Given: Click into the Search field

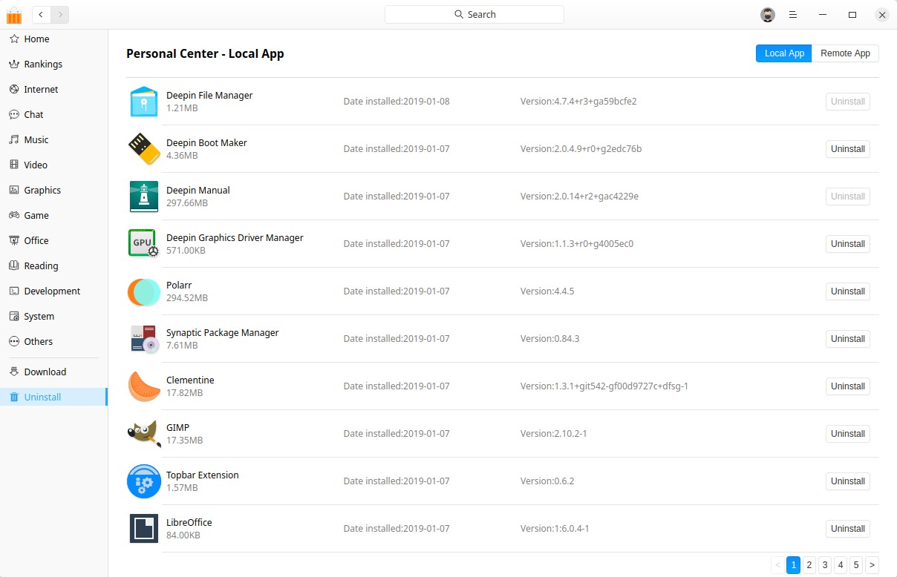Looking at the screenshot, I should coord(474,14).
